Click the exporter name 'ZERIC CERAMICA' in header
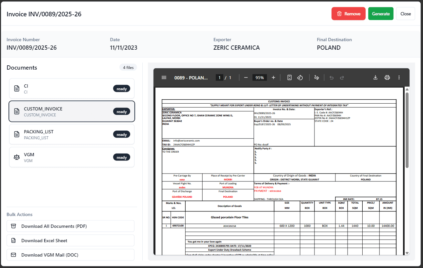Screen dimensions: 423x268 pyautogui.click(x=236, y=48)
